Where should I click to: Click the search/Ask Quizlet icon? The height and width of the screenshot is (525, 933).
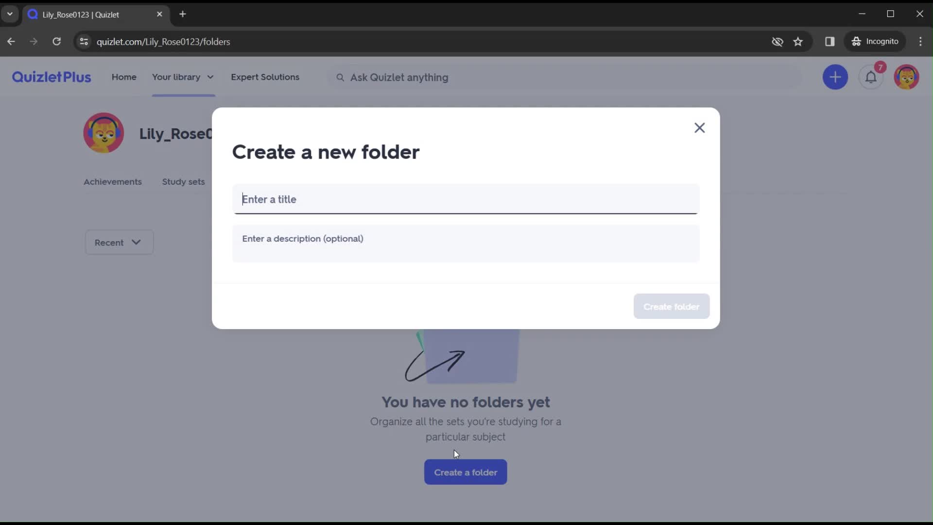click(340, 77)
